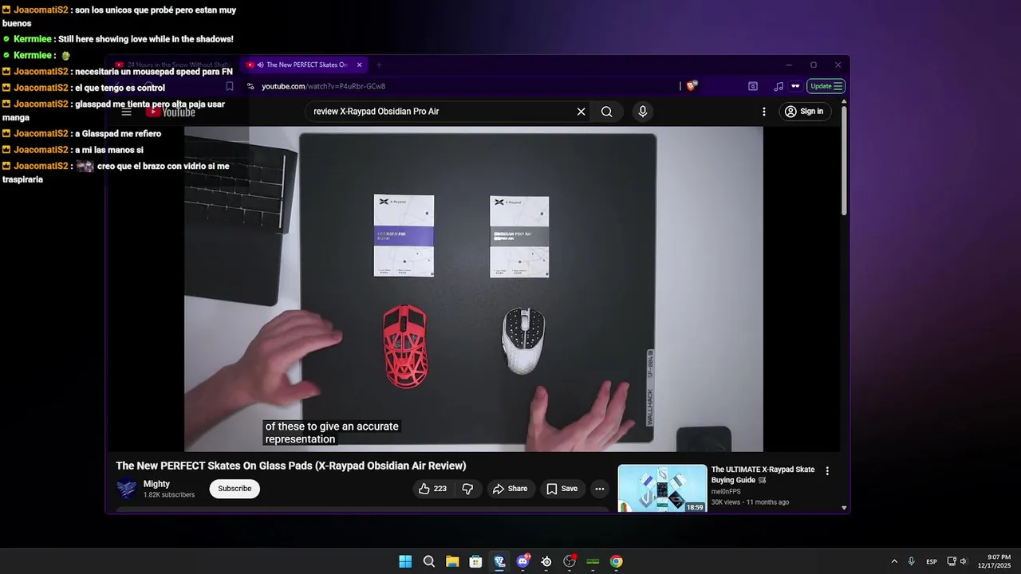The image size is (1021, 574).
Task: Open Mighty channel avatar
Action: 127,489
